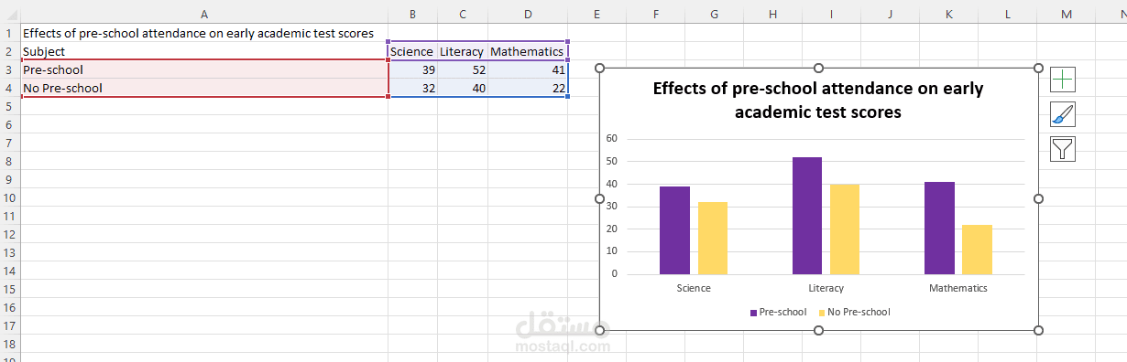Click the 'Mathematics' axis category label
The height and width of the screenshot is (362, 1127).
pyautogui.click(x=958, y=288)
